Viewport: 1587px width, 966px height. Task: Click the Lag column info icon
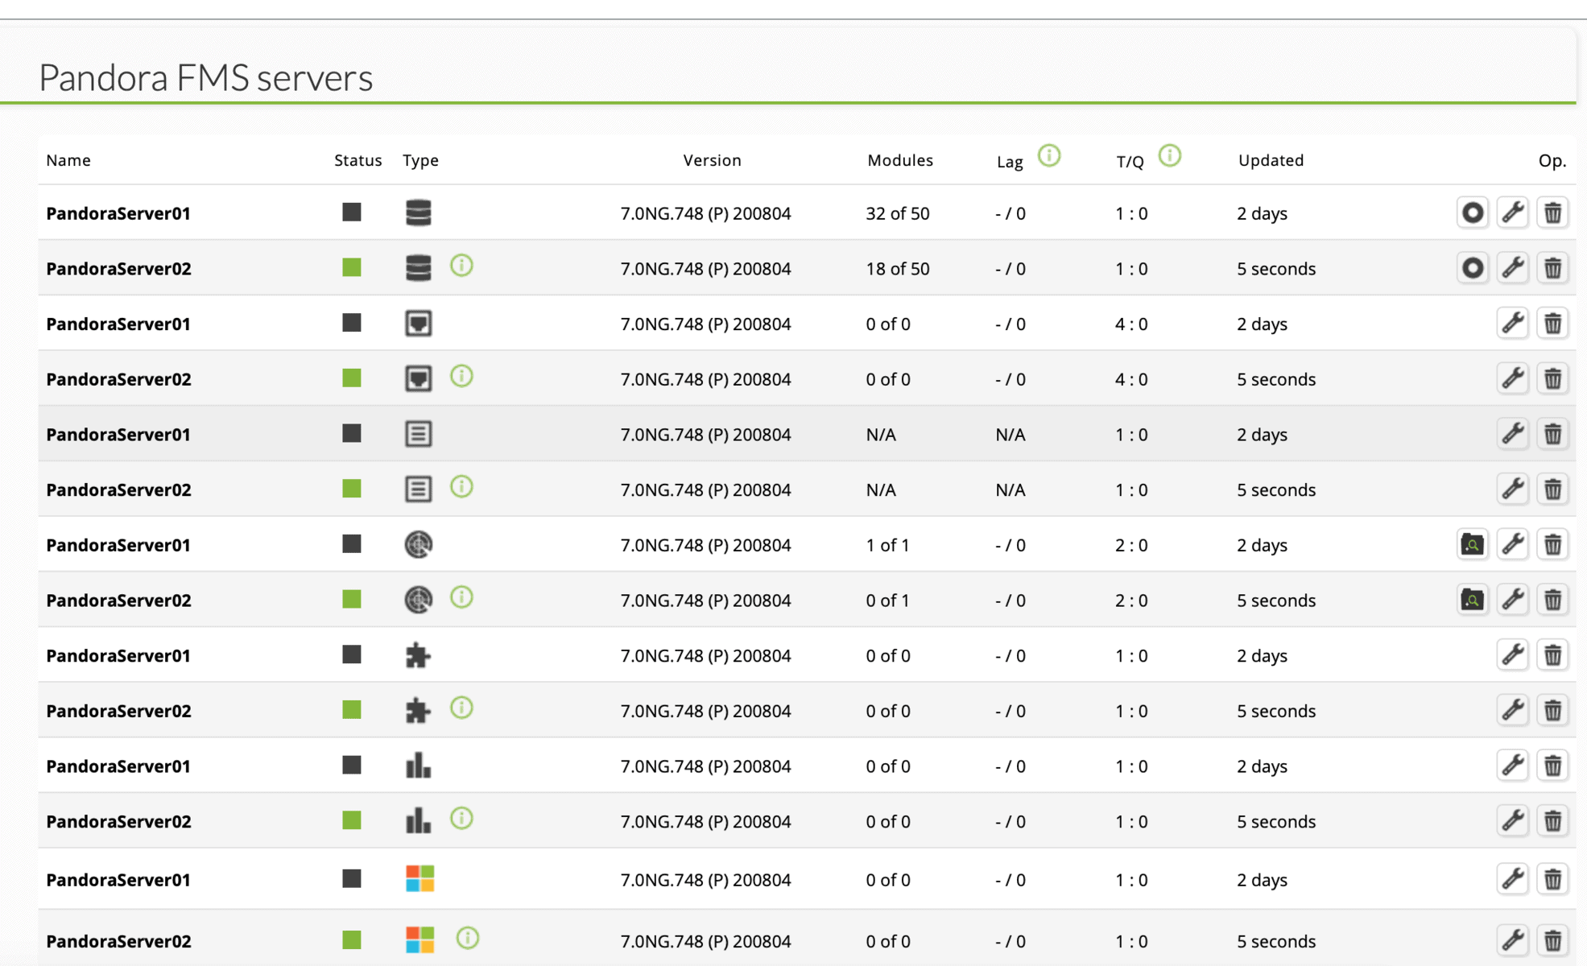pos(1048,155)
